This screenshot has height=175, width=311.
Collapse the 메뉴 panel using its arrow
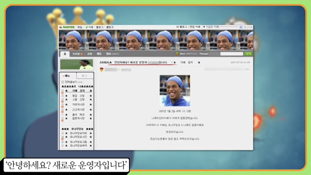pyautogui.click(x=63, y=76)
